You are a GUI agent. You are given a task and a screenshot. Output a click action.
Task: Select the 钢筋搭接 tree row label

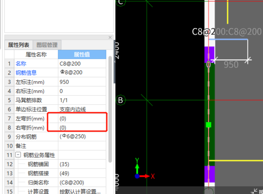pyautogui.click(x=38, y=173)
